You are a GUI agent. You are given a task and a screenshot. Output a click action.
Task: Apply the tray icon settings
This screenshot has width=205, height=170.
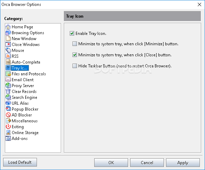pos(183,162)
